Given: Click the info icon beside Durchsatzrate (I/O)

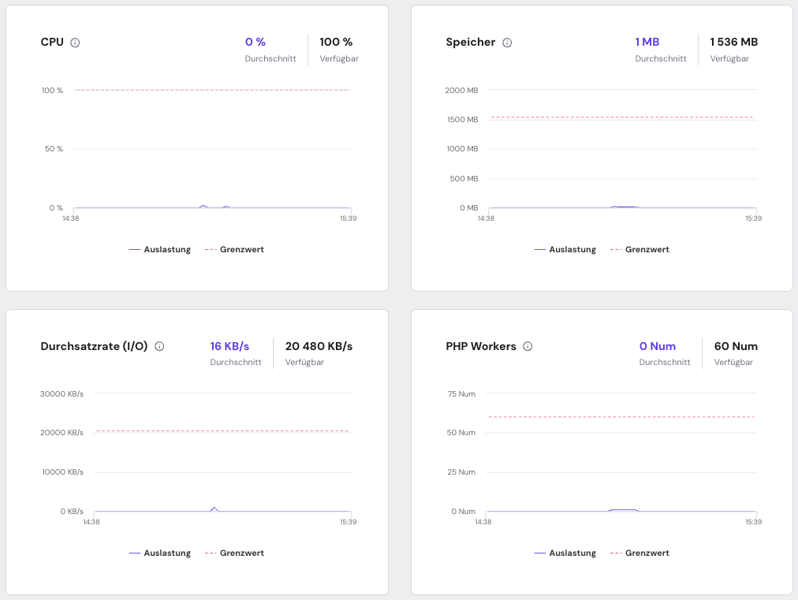Looking at the screenshot, I should [159, 347].
